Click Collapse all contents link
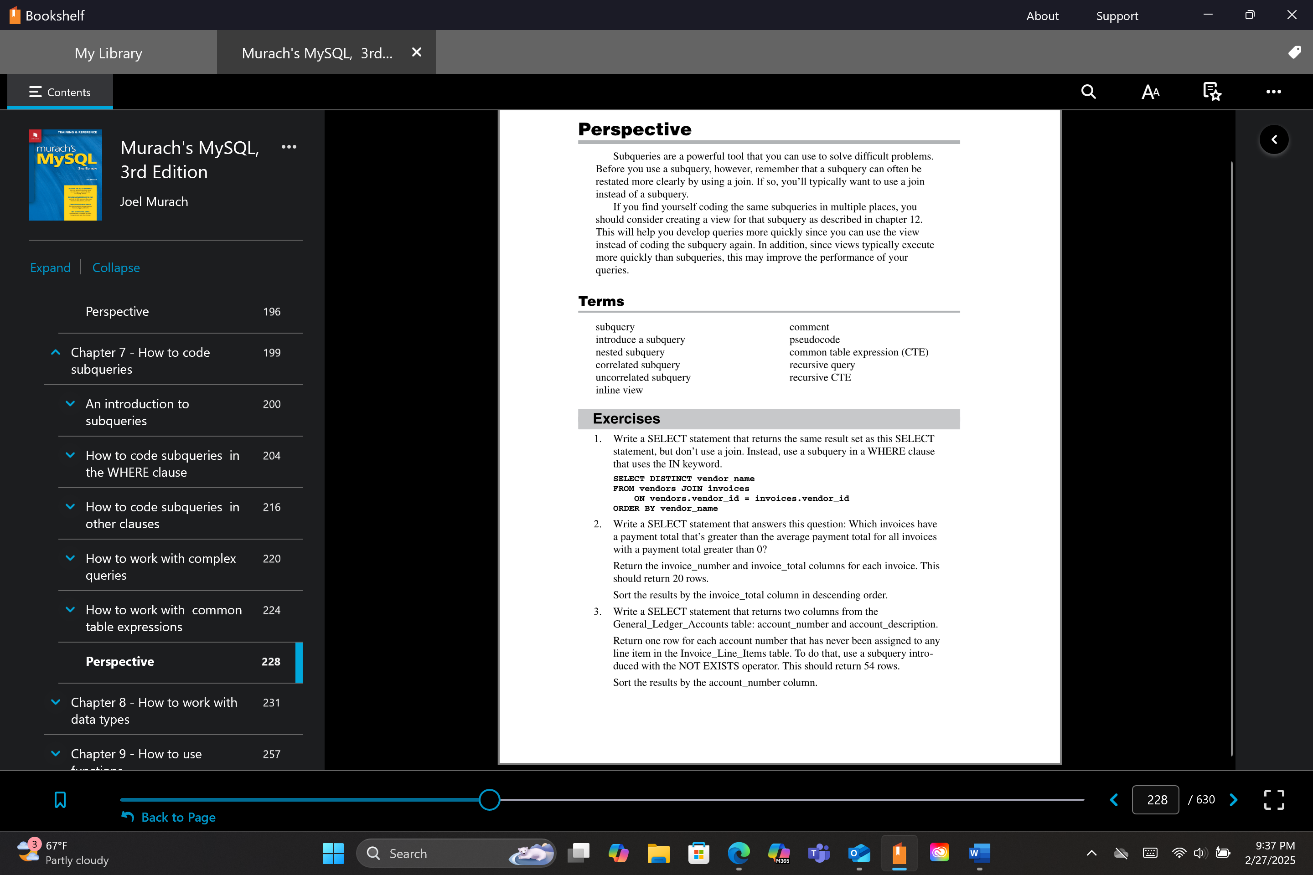Screen dimensions: 1313x875 (116, 268)
